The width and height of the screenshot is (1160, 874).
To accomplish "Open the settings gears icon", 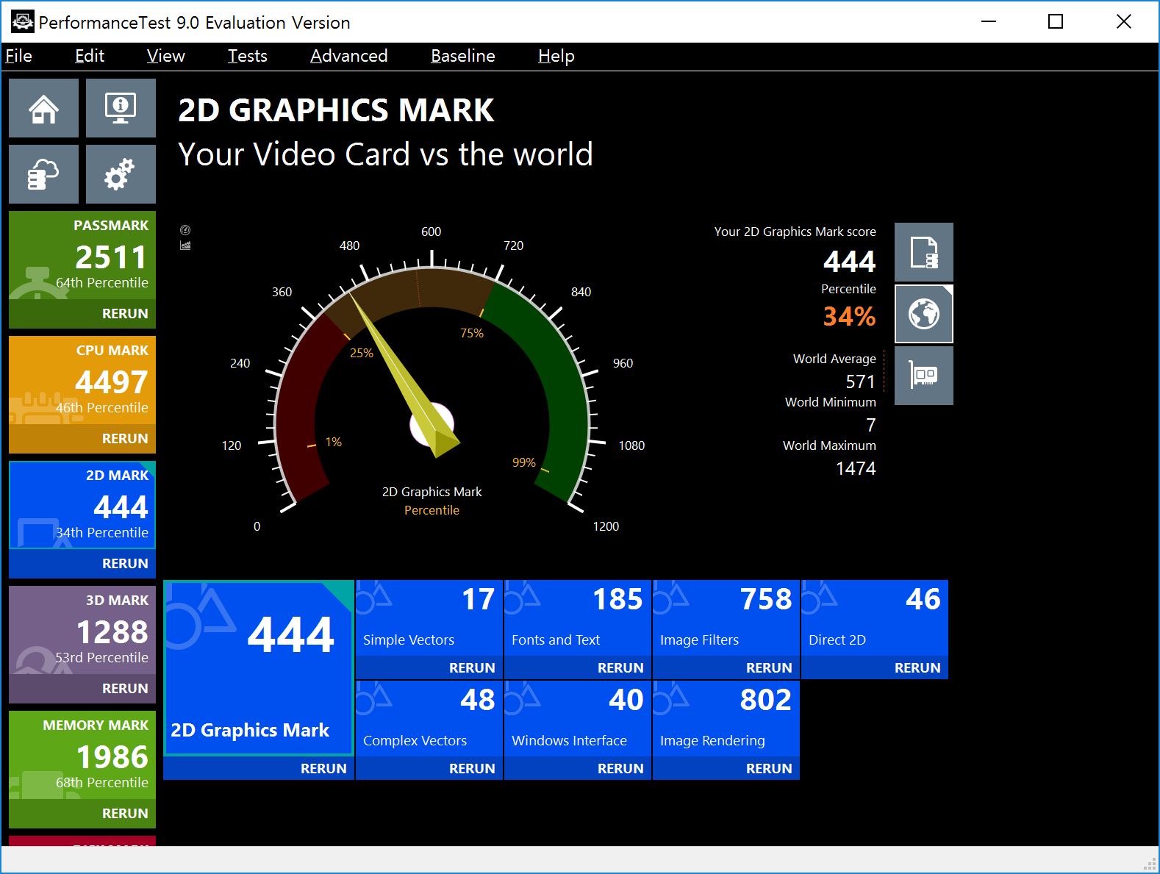I will click(121, 174).
